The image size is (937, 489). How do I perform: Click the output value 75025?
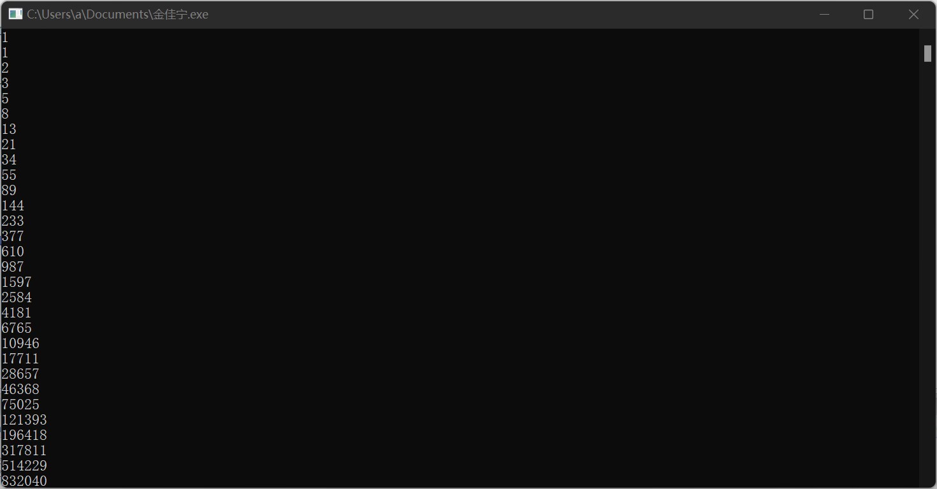20,404
